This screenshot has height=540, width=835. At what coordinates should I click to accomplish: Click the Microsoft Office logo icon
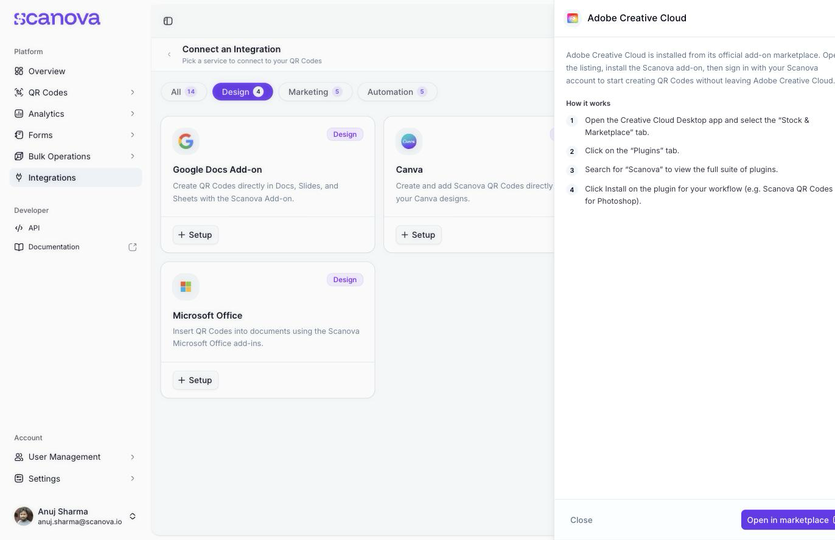click(x=186, y=286)
